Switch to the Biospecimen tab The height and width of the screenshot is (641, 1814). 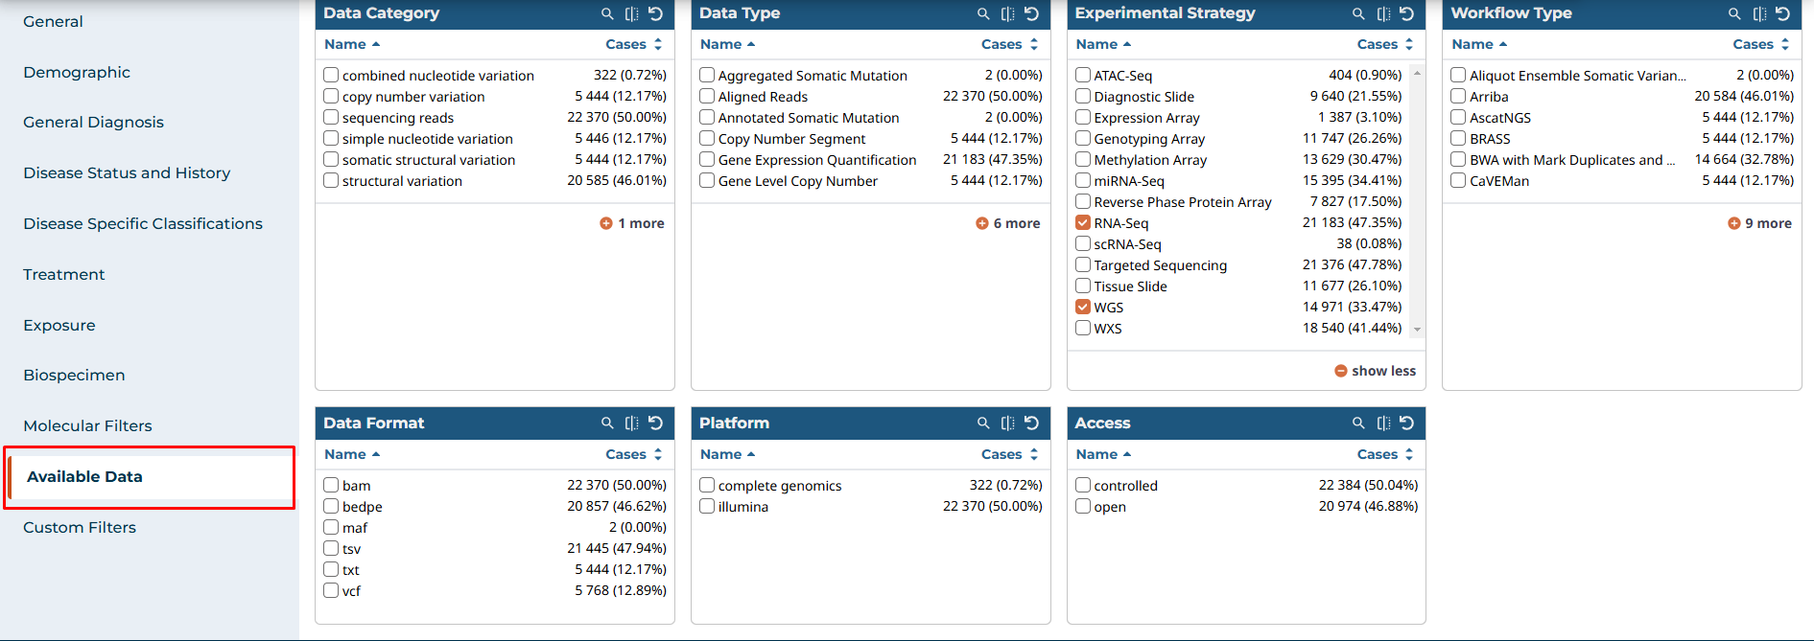point(74,375)
